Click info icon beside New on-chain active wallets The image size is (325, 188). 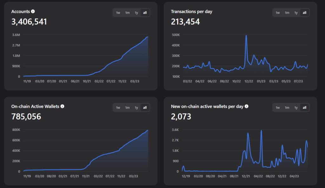(247, 107)
